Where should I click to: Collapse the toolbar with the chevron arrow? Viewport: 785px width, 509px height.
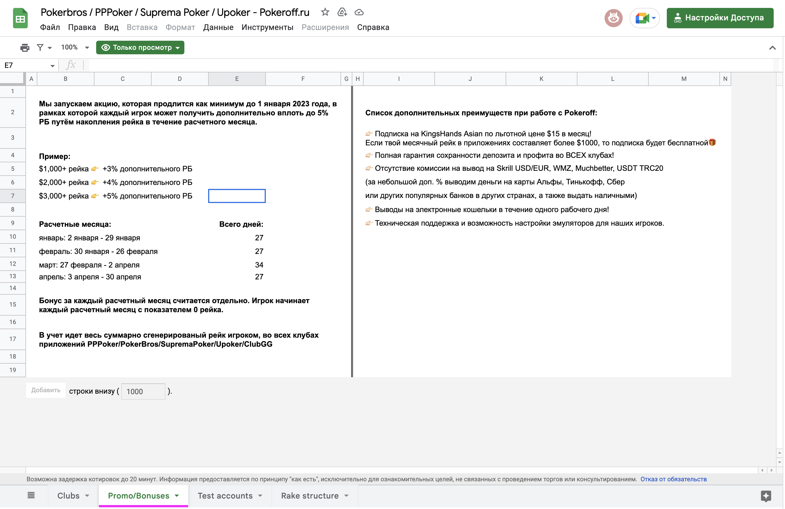coord(772,48)
